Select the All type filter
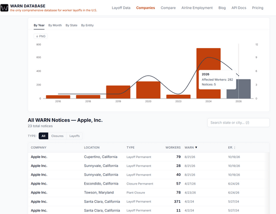276x214 pixels. tap(43, 136)
